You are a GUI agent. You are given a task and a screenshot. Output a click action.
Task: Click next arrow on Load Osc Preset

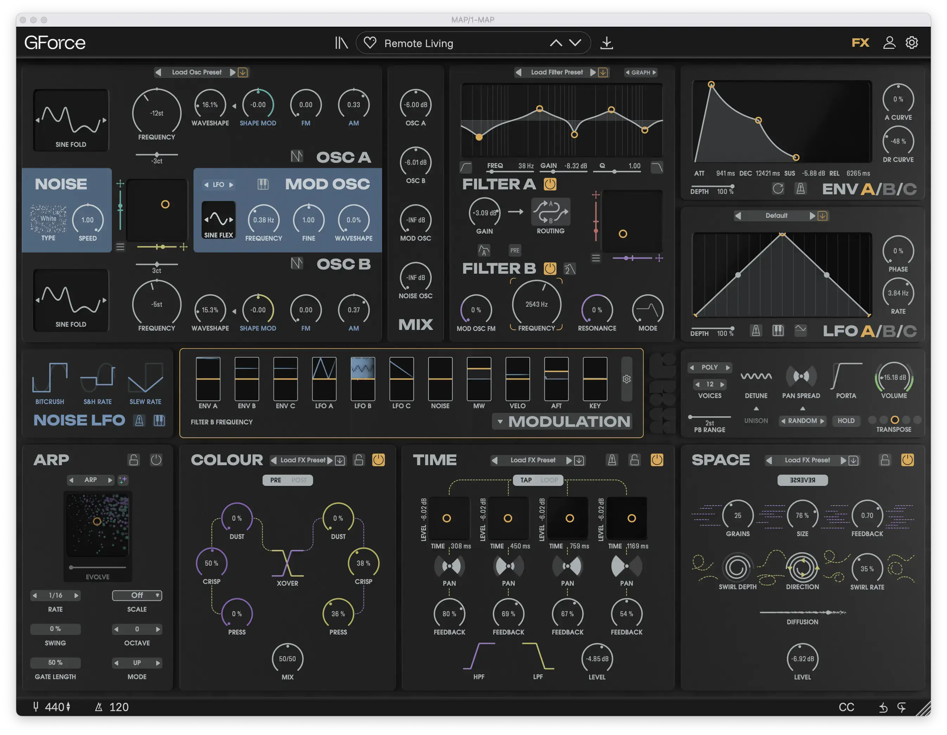(232, 72)
